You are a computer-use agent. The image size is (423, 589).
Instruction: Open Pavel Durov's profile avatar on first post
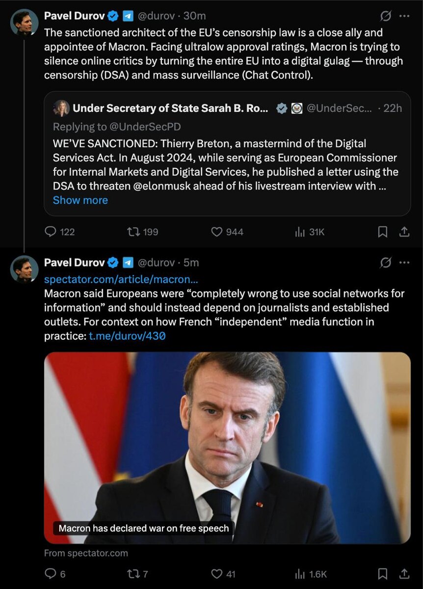pos(25,23)
